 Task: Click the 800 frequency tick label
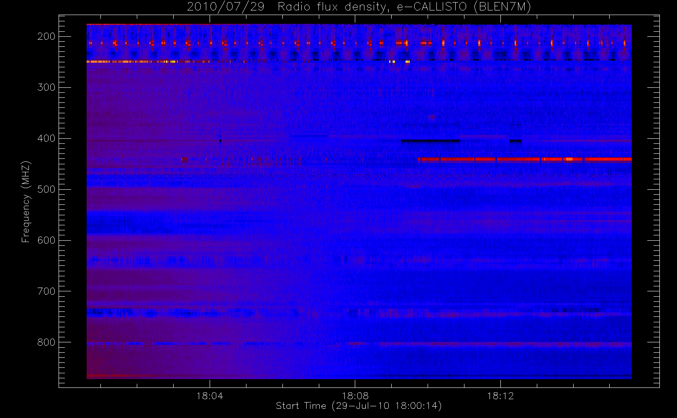[46, 342]
